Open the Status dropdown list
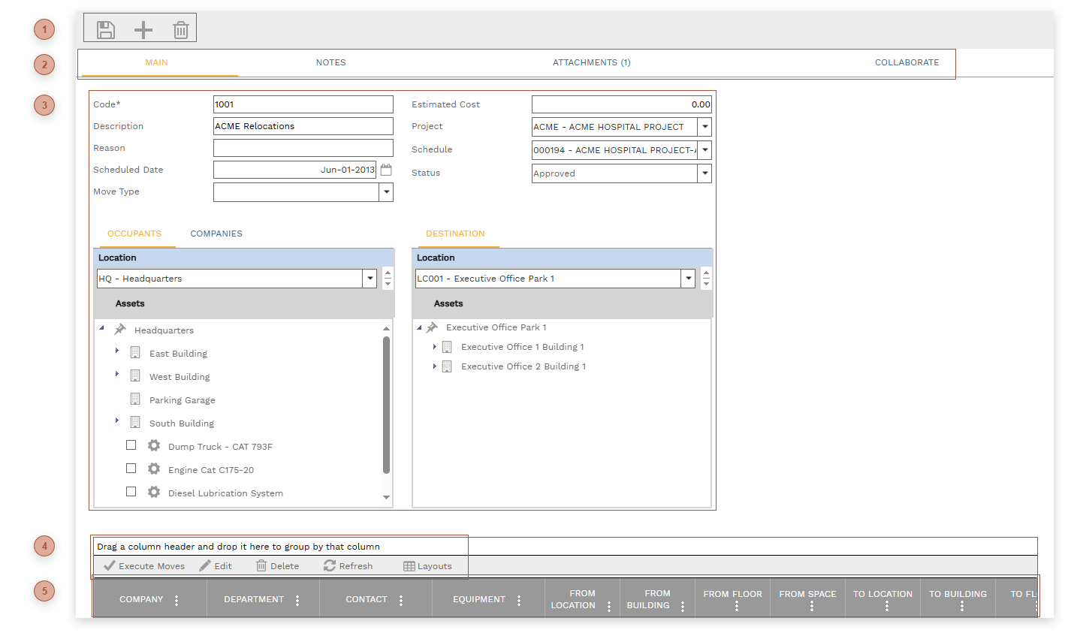The height and width of the screenshot is (636, 1068). click(x=704, y=173)
